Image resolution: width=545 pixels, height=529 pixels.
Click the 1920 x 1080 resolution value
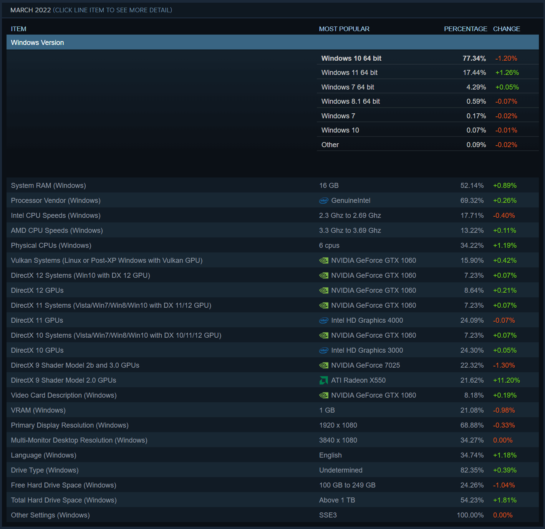click(x=338, y=425)
